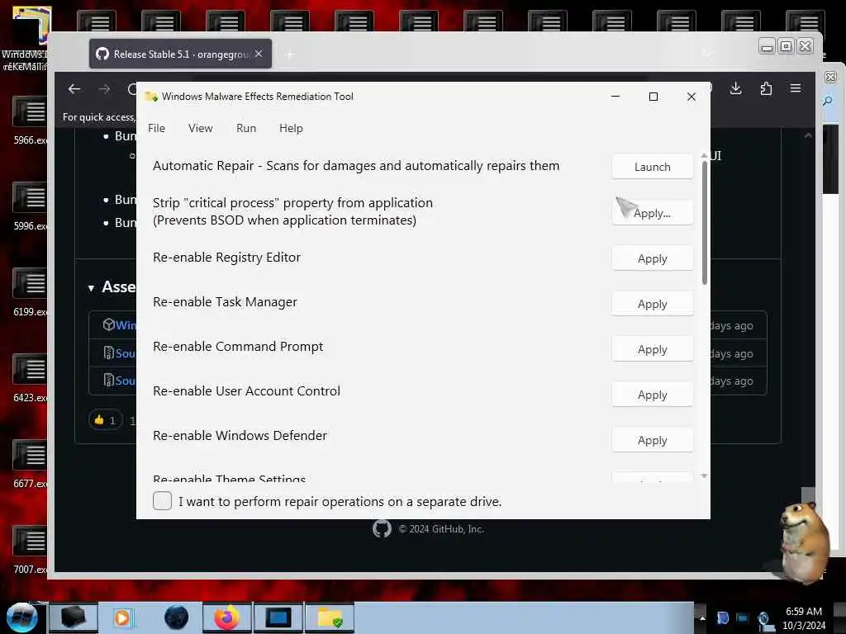Open the folder with checkmark taskbar icon

(330, 617)
